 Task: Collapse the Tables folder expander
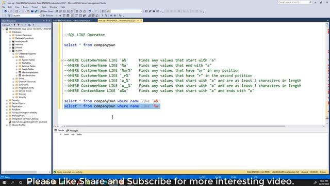[13, 57]
